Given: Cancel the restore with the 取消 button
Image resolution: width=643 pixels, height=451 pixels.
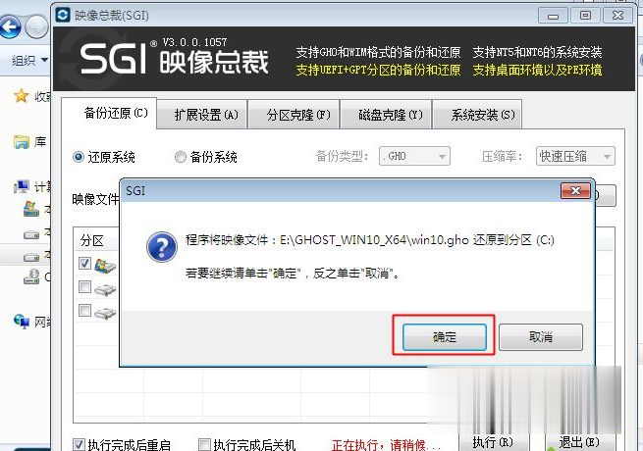Looking at the screenshot, I should pos(541,336).
